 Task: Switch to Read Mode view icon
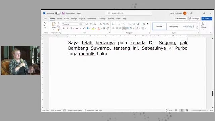point(176,110)
